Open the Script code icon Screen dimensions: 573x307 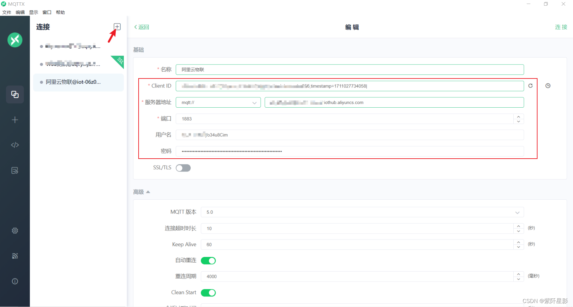(15, 145)
